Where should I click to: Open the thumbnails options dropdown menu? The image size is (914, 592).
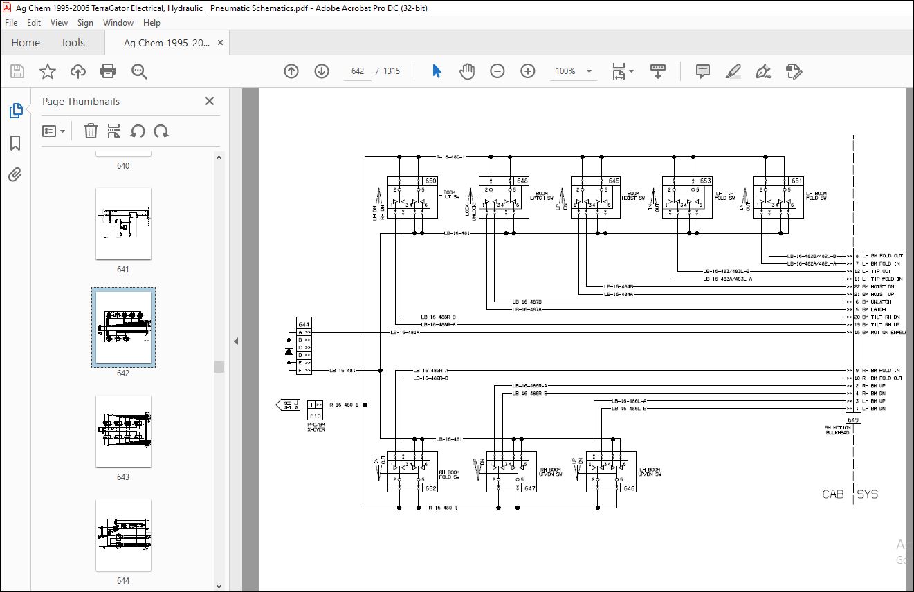tap(53, 131)
